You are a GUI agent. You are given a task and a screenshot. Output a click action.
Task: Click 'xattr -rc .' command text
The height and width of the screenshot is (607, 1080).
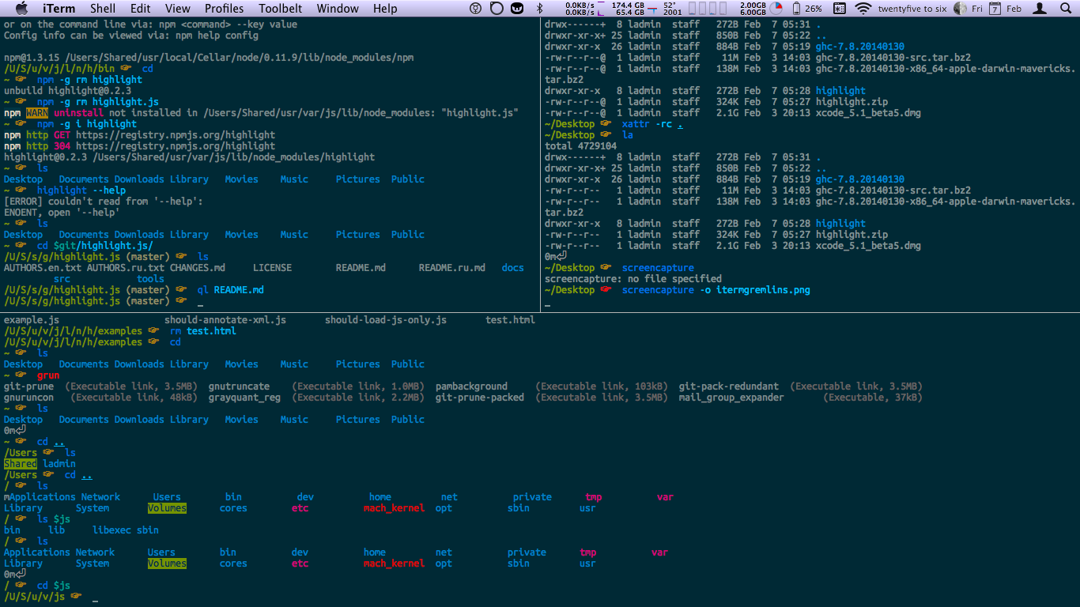(x=653, y=124)
